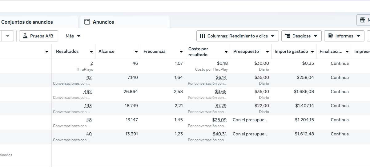Expand the Frecuencia column options arrow
370x167 pixels.
pos(181,52)
